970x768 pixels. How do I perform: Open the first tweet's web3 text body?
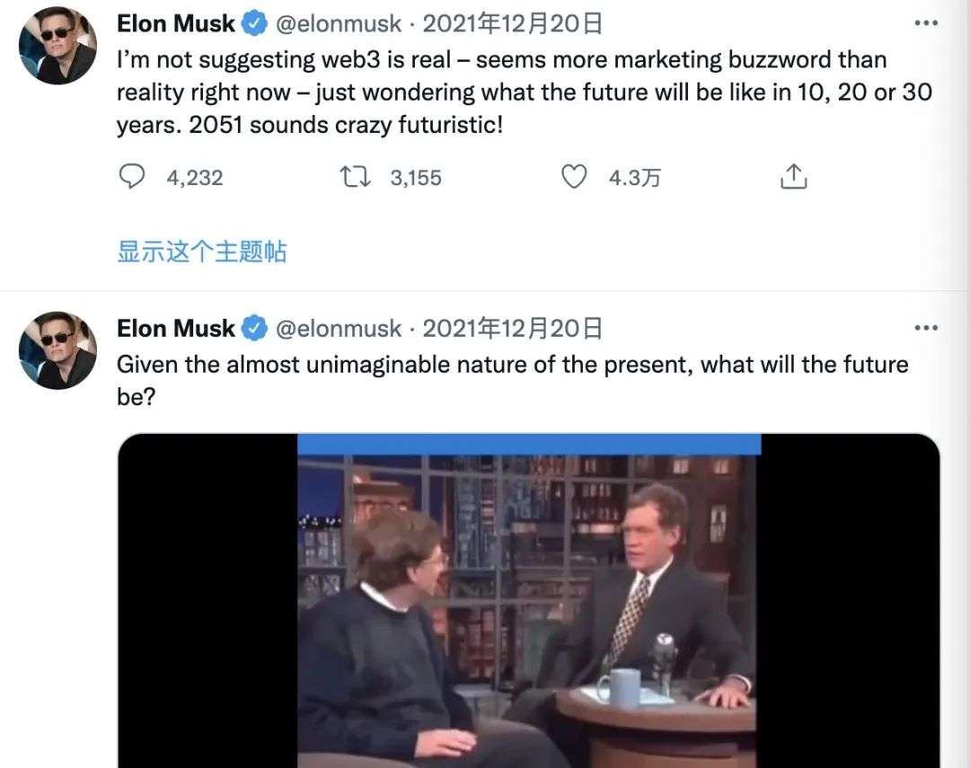point(525,93)
